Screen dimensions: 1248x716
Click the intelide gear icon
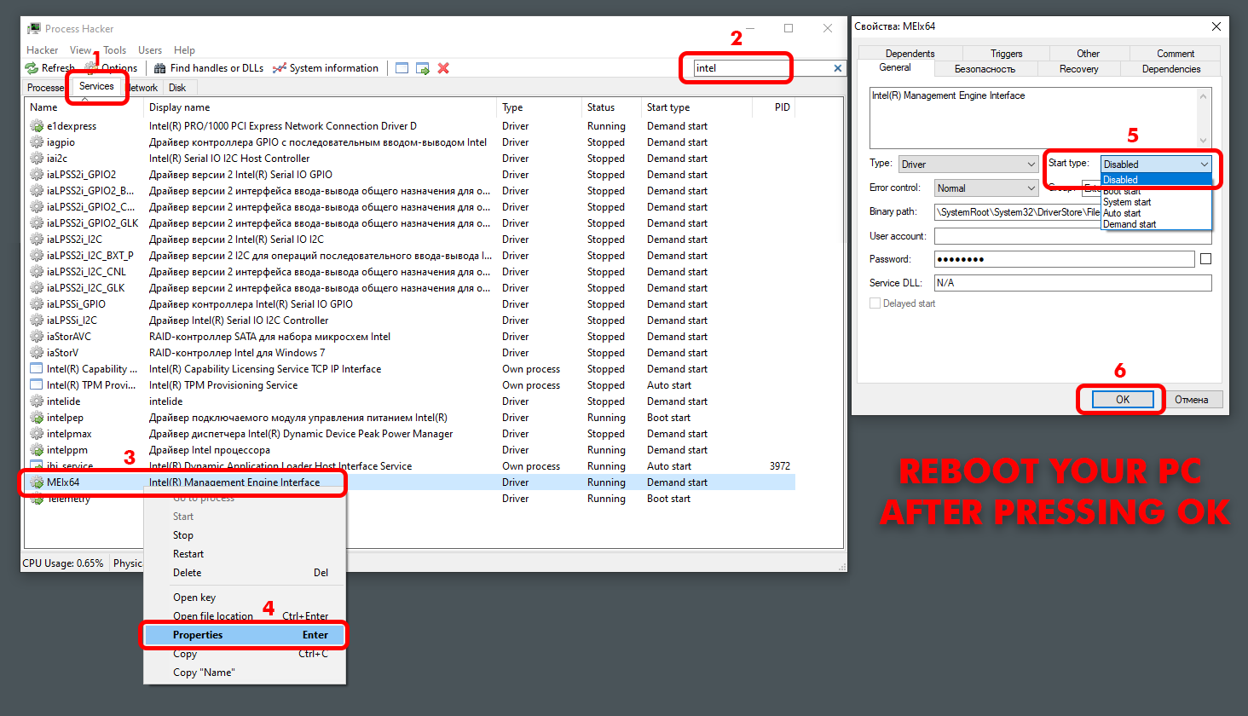37,401
